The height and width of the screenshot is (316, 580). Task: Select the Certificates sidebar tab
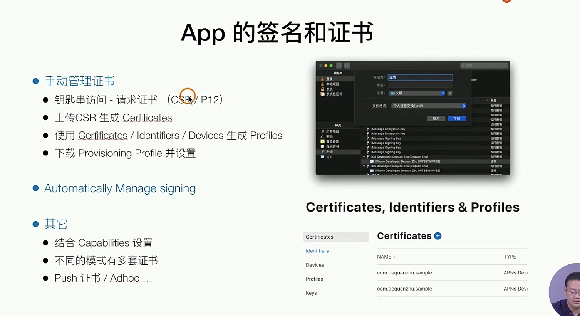point(336,237)
